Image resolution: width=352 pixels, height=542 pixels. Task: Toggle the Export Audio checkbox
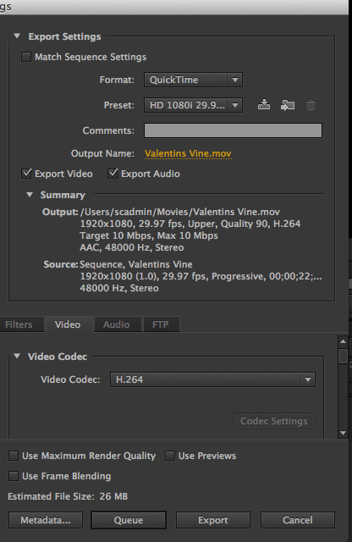point(113,174)
